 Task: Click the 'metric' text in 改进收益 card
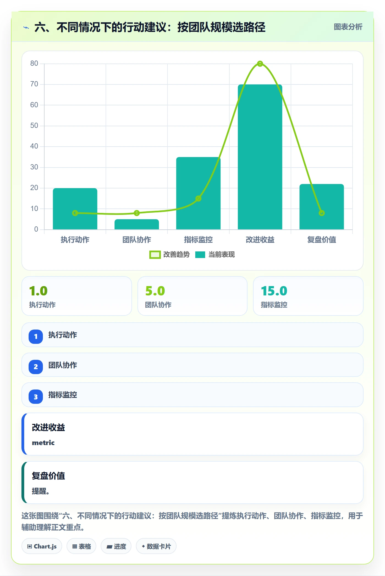pos(43,443)
